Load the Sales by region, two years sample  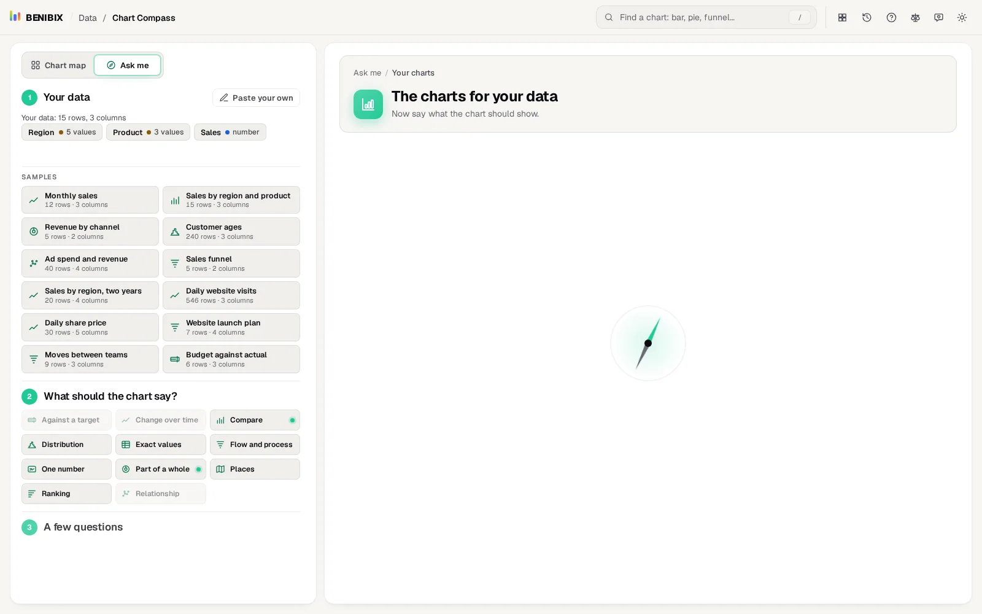pos(90,295)
